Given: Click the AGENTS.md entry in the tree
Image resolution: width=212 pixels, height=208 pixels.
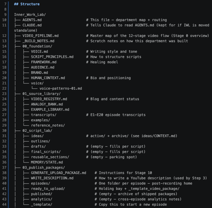Looking at the screenshot, I should click(32, 20).
